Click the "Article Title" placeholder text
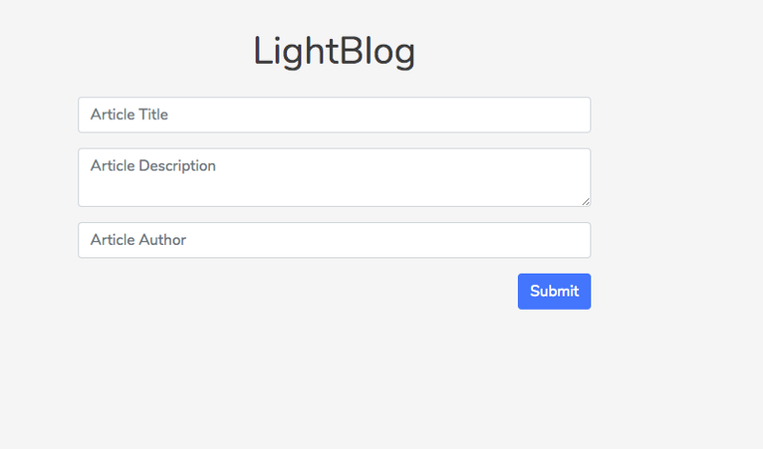Image resolution: width=763 pixels, height=449 pixels. click(129, 114)
